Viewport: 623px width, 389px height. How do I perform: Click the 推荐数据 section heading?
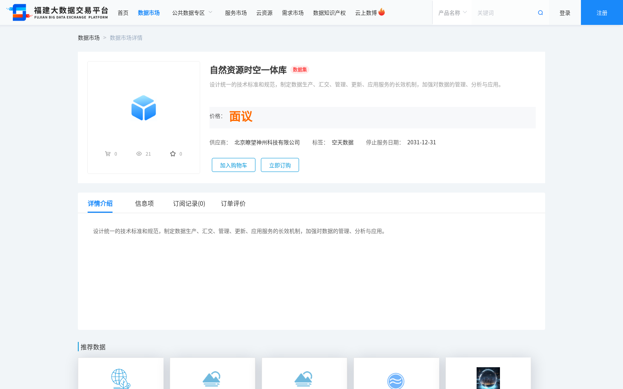point(93,347)
